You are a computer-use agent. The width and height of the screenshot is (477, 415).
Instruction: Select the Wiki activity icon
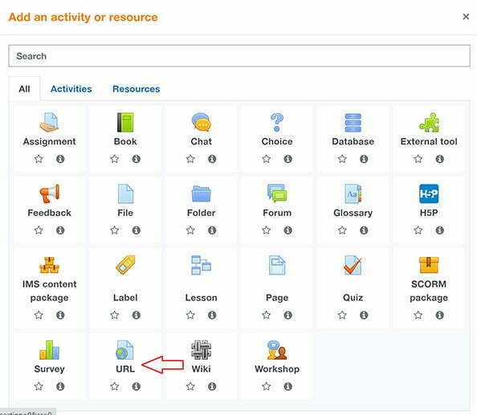(x=201, y=350)
